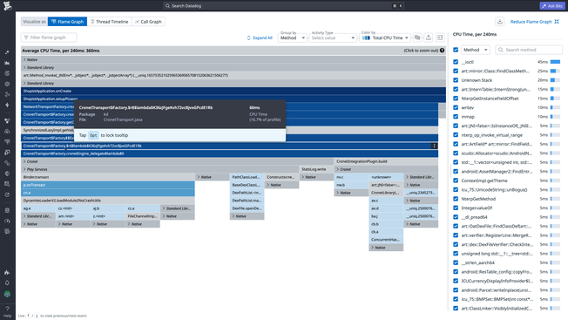Select the CronetIntegrationPlugin.build frame
This screenshot has width=568, height=320.
[386, 161]
